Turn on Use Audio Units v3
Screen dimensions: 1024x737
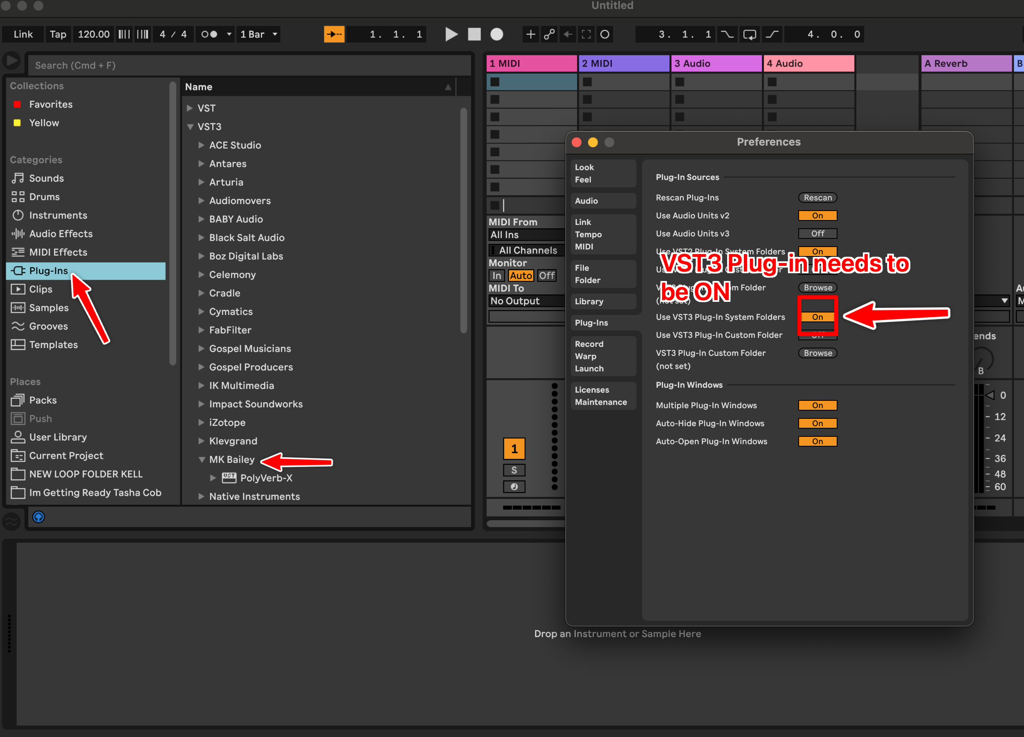tap(817, 234)
